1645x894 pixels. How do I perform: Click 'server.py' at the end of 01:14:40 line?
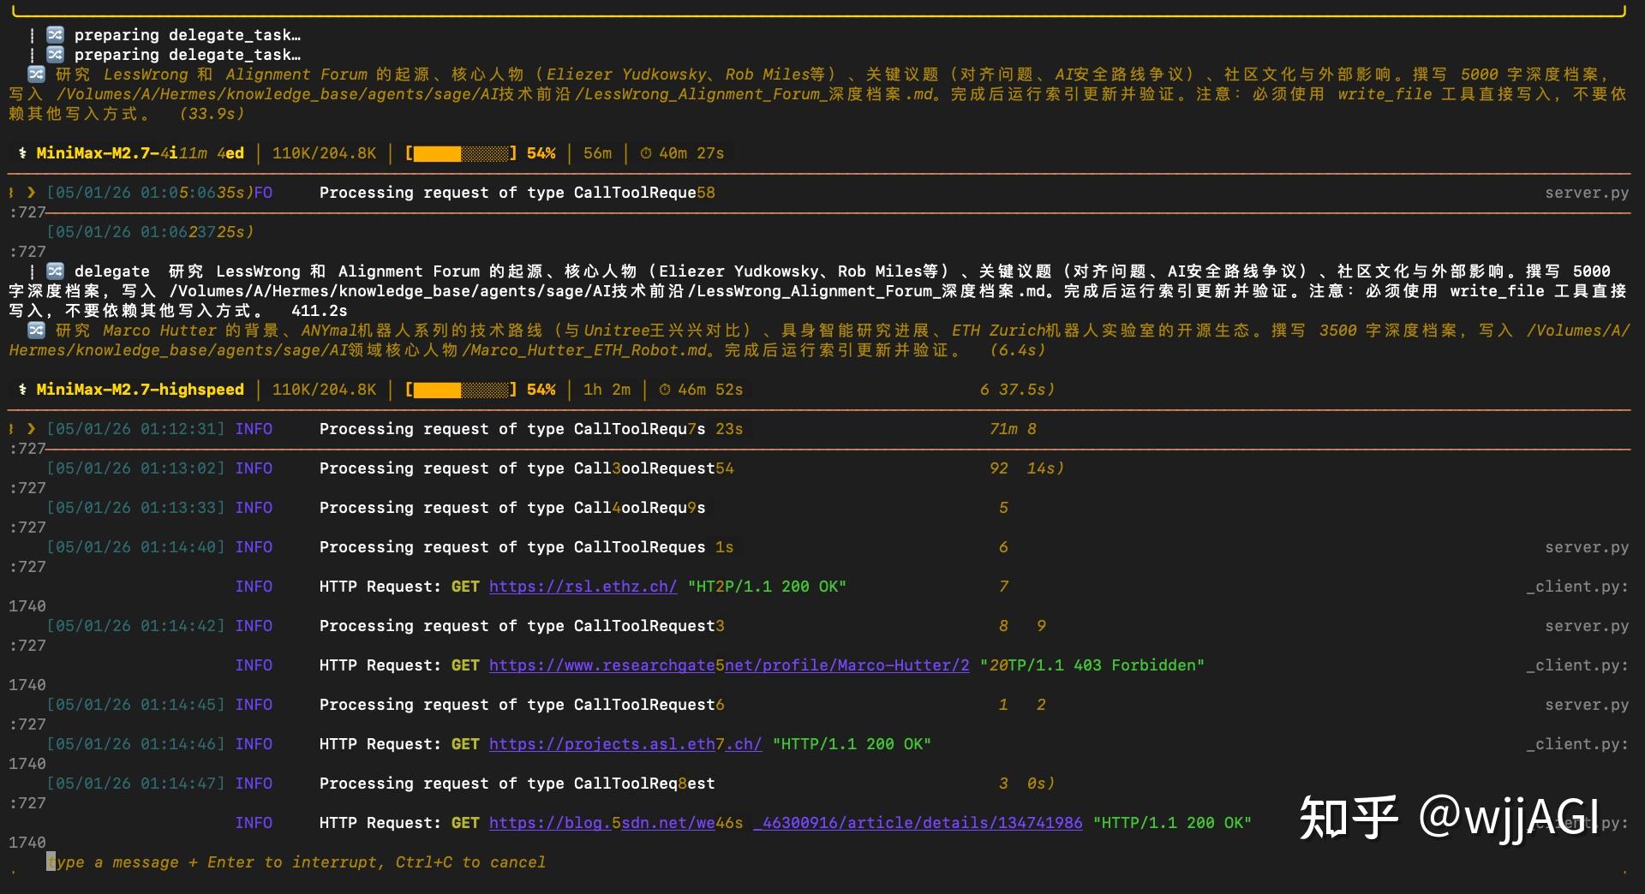point(1587,547)
